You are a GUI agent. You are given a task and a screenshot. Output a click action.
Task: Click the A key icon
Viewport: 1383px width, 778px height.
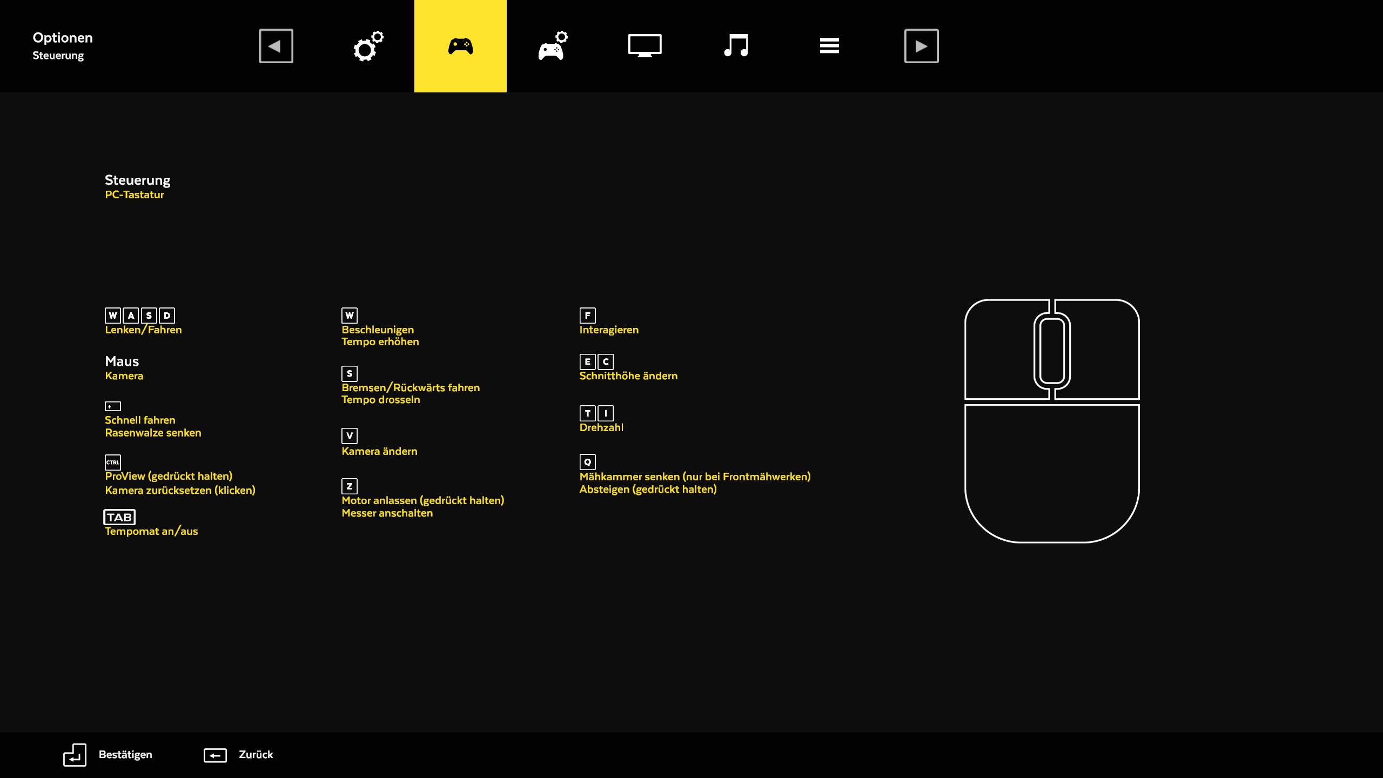131,316
